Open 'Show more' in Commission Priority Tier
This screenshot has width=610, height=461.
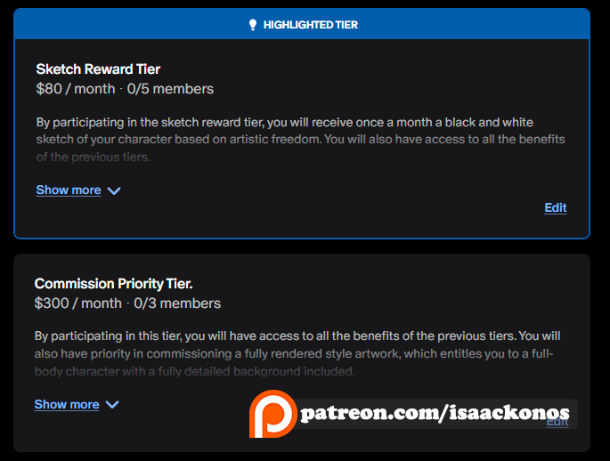click(67, 405)
